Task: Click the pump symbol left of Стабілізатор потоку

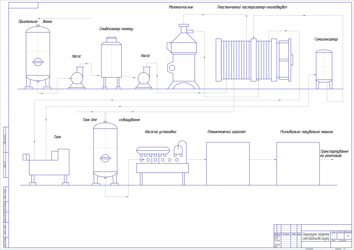Action: point(77,77)
